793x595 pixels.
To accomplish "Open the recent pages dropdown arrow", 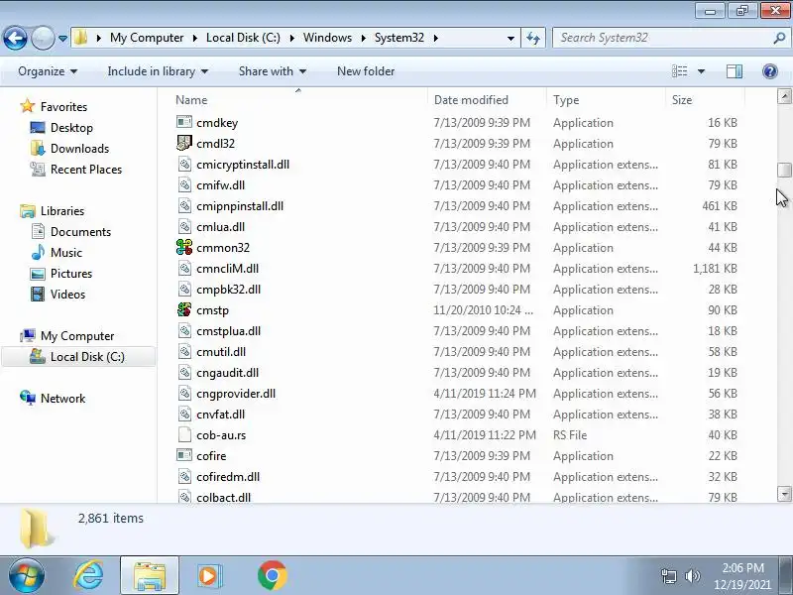I will point(62,38).
